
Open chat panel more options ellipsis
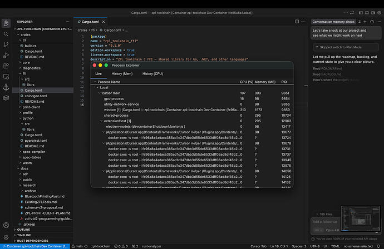click(x=379, y=22)
